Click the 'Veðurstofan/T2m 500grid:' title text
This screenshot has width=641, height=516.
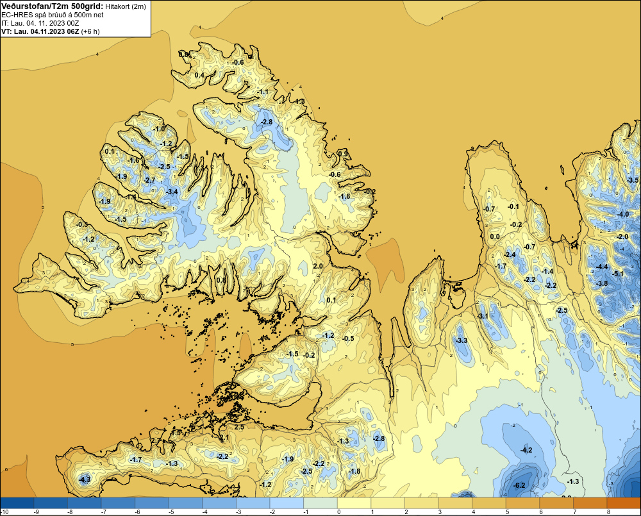click(53, 6)
